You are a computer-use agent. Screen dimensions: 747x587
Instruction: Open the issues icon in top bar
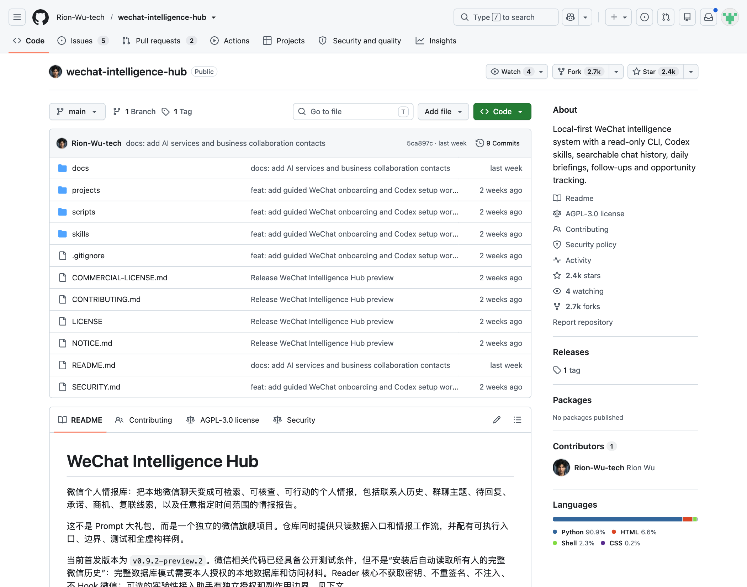click(644, 17)
